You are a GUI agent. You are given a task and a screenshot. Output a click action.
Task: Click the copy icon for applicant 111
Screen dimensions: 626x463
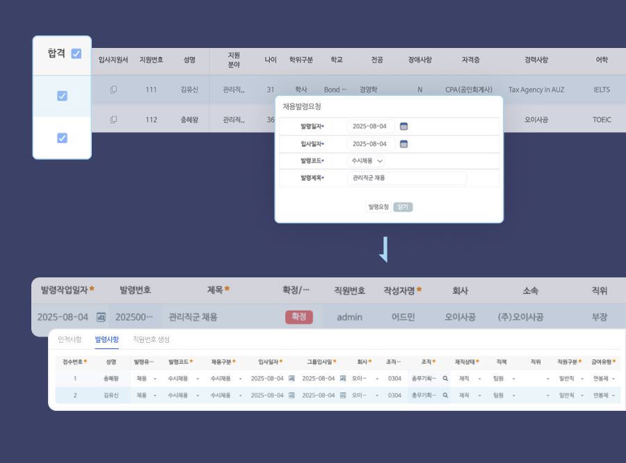(115, 89)
